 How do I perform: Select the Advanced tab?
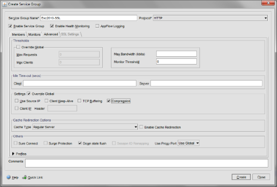coord(51,34)
